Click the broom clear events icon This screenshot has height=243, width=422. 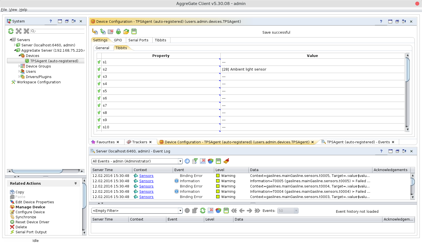tap(226, 161)
